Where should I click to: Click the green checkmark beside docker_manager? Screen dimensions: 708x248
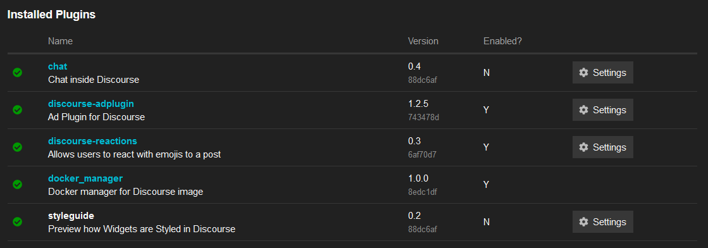(17, 184)
